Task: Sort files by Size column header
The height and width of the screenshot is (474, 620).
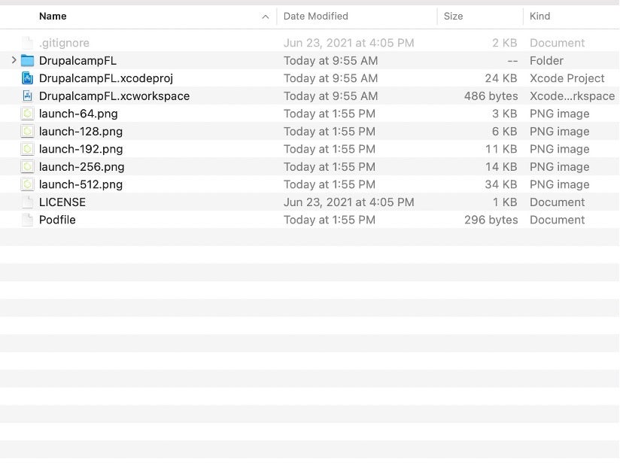Action: [x=453, y=17]
